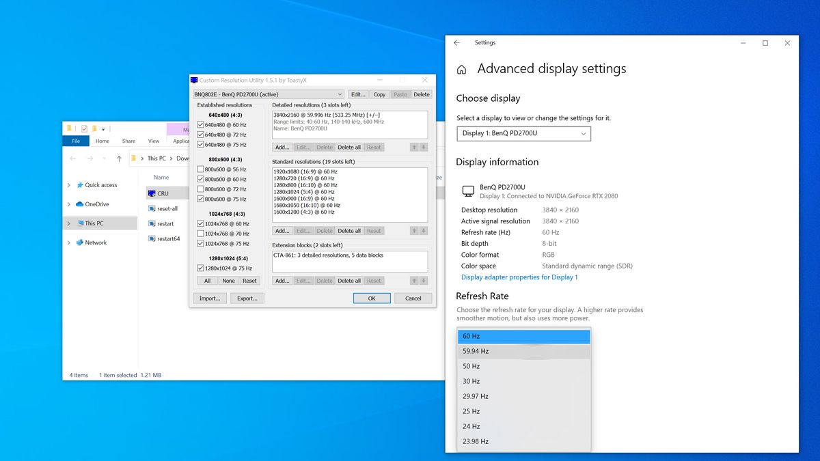Click the home icon beside Advanced display settings
The image size is (820, 461).
pos(461,69)
